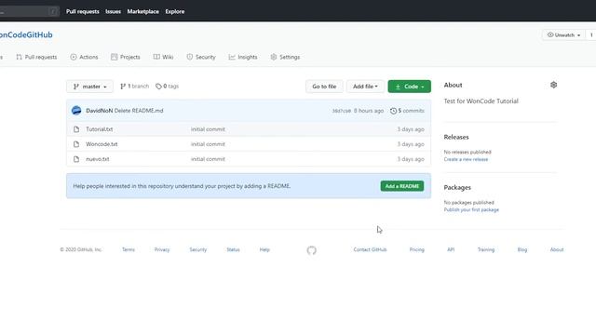Viewport: 596px width, 335px height.
Task: Open the Terms footer link
Action: [x=129, y=249]
